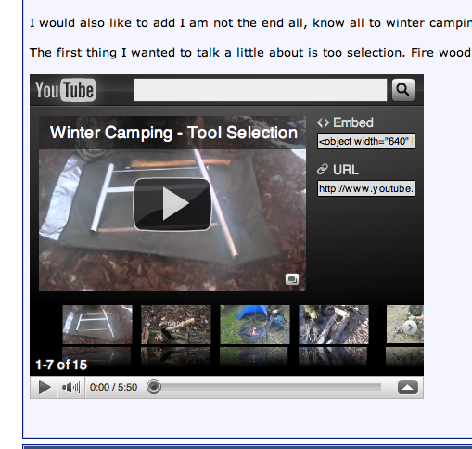The image size is (472, 449).
Task: Click the small play button in the control bar
Action: (x=44, y=387)
